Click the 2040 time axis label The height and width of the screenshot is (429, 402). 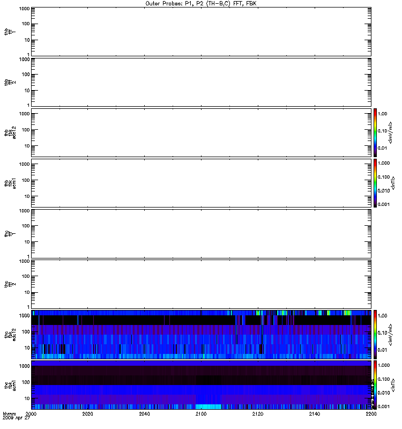[144, 413]
